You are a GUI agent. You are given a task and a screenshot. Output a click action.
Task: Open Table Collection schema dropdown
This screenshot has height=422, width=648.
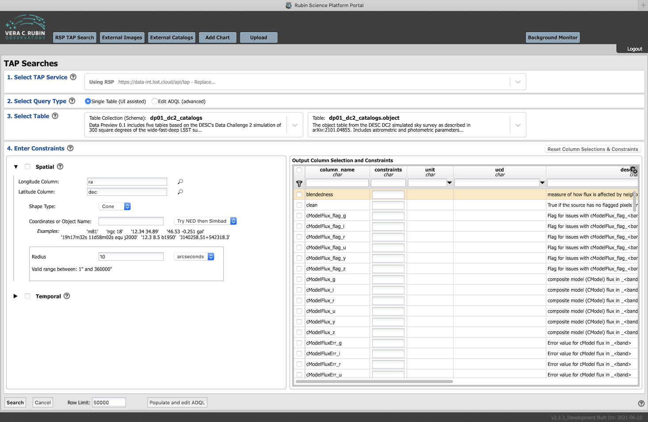295,125
